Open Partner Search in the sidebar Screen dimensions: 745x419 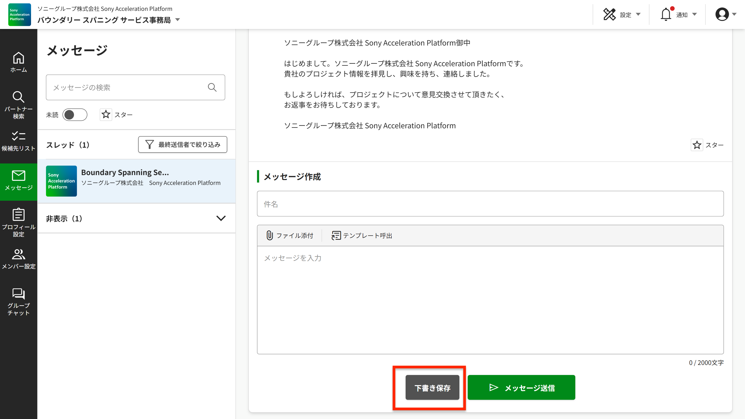(x=19, y=105)
